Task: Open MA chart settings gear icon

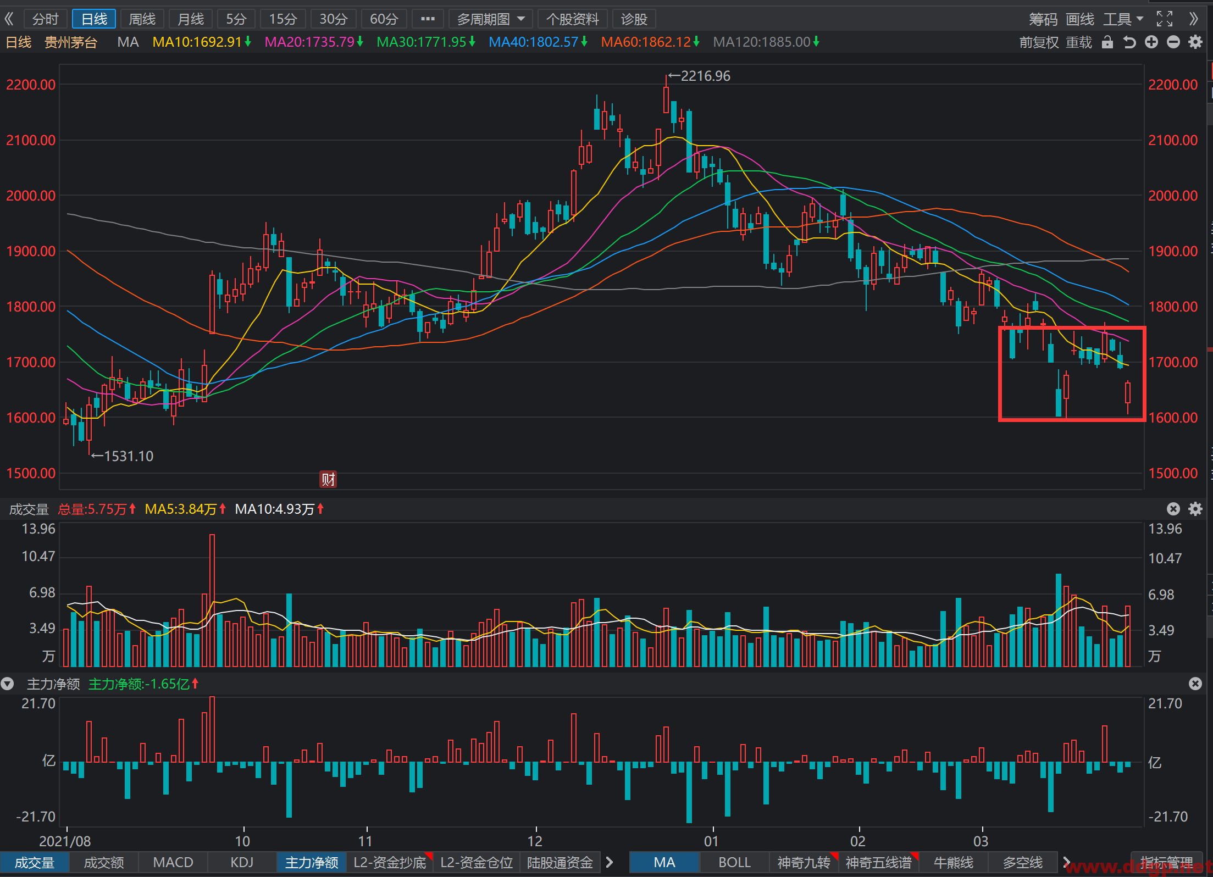Action: click(1195, 42)
